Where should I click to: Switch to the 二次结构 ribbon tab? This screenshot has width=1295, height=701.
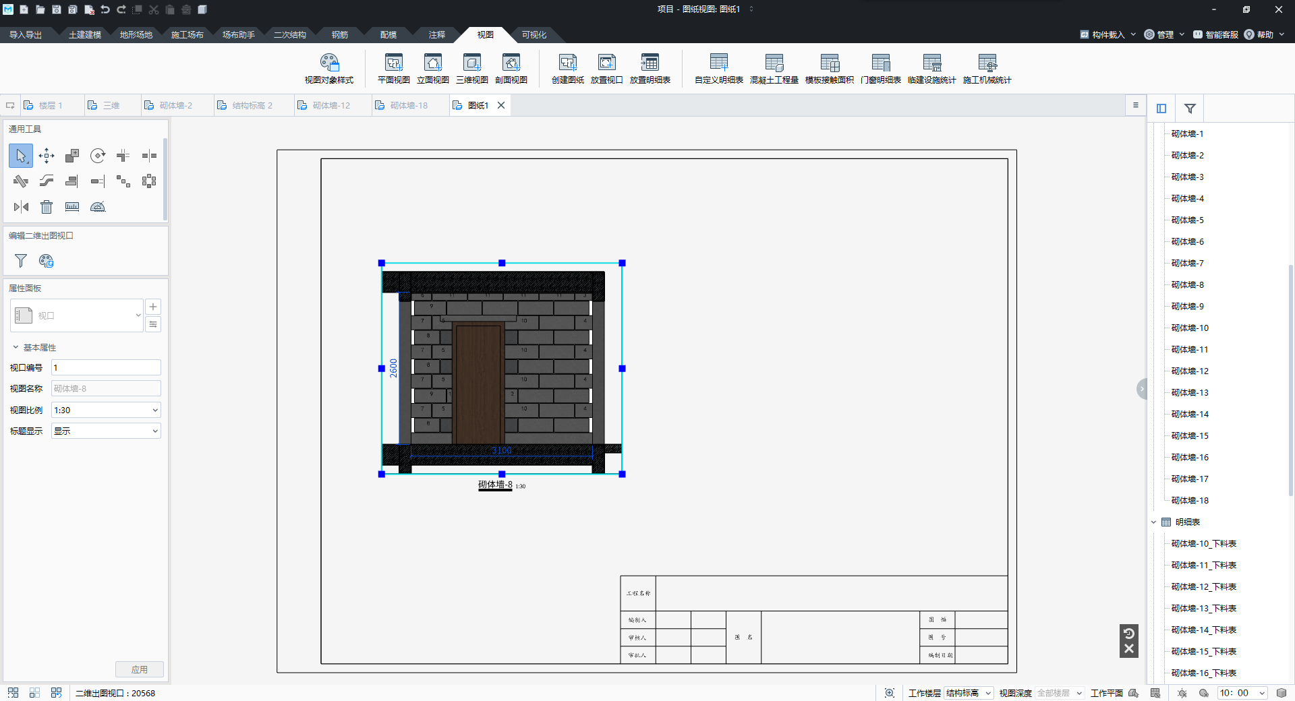coord(290,34)
